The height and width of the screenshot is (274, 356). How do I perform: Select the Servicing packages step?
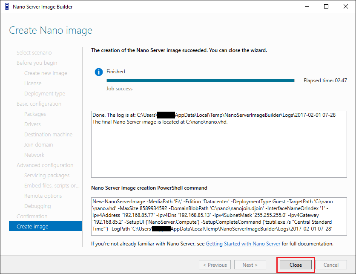(x=47, y=175)
